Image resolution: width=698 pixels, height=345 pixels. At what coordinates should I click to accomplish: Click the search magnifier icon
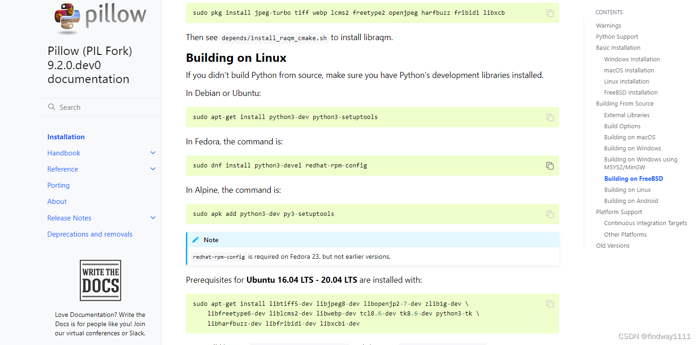coord(52,107)
